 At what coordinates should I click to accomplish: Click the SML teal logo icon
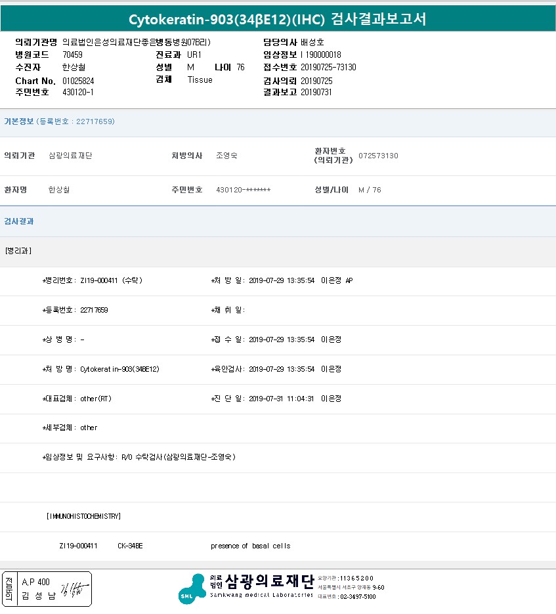click(192, 588)
